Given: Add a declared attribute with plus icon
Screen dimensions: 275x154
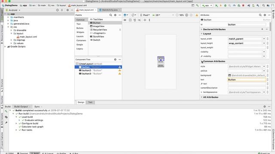Looking at the screenshot, I should point(262,30).
